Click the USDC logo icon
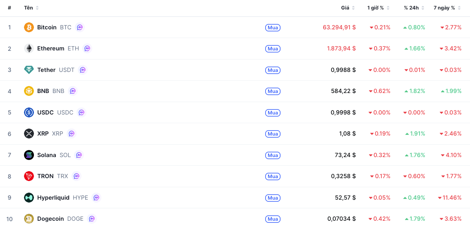 [x=29, y=112]
